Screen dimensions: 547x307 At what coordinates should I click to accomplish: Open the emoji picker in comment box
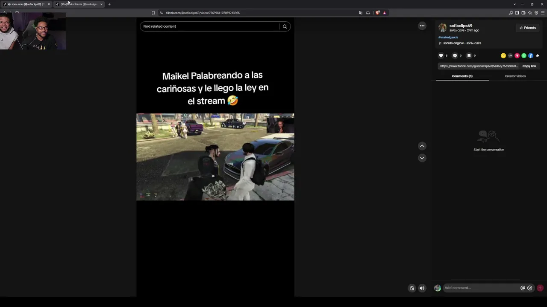(530, 288)
